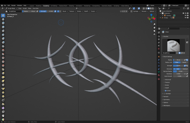Click the navigation gizmo in the viewport
This screenshot has height=123, width=190.
click(151, 18)
